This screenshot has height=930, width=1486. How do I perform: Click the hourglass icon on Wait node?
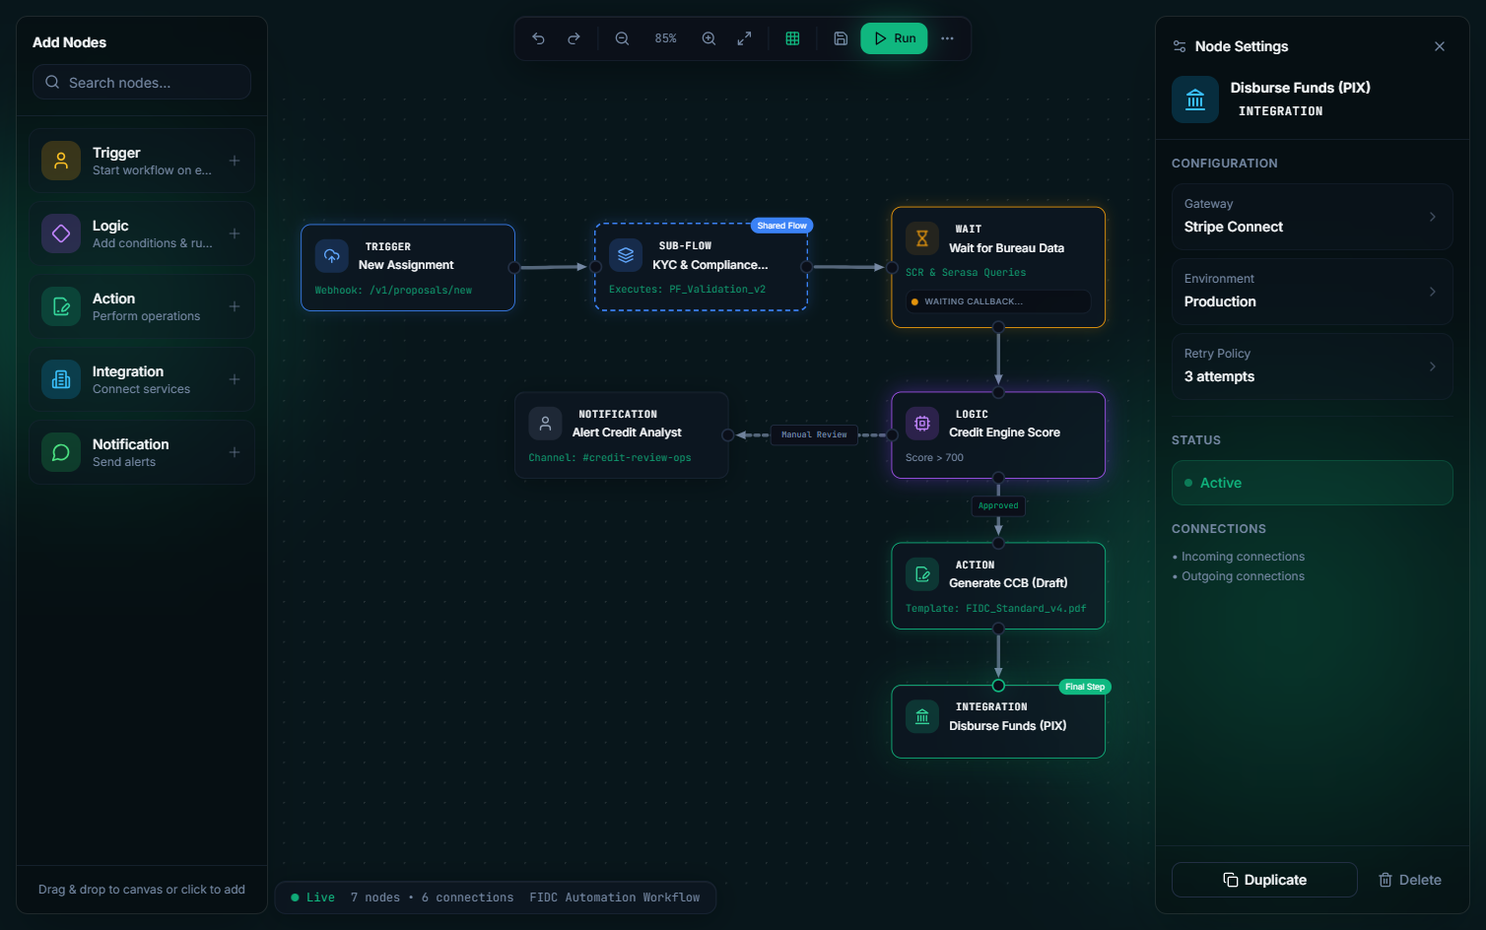click(922, 237)
